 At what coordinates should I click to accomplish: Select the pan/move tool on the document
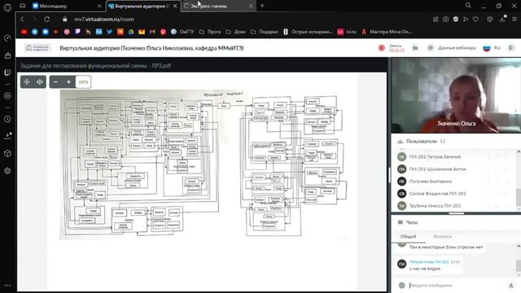pyautogui.click(x=27, y=81)
